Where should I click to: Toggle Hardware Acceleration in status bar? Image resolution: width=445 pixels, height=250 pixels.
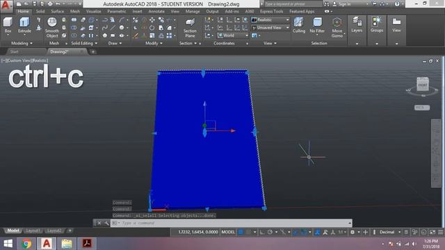[423, 232]
